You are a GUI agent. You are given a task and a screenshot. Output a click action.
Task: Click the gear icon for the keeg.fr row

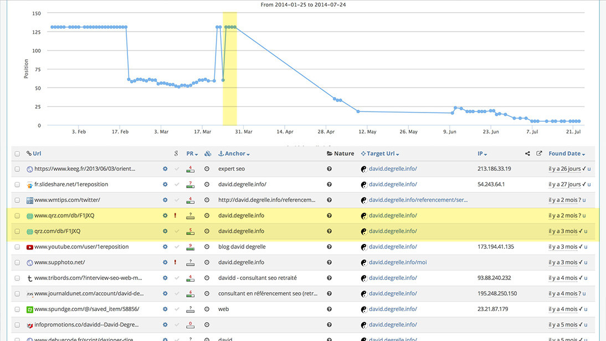click(165, 169)
